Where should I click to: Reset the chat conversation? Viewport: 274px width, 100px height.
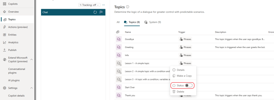pos(95,12)
